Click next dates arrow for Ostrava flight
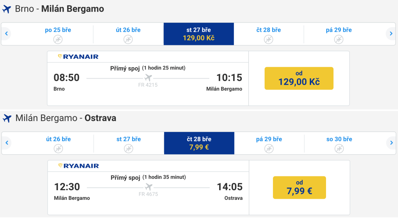The image size is (398, 218). pyautogui.click(x=391, y=143)
